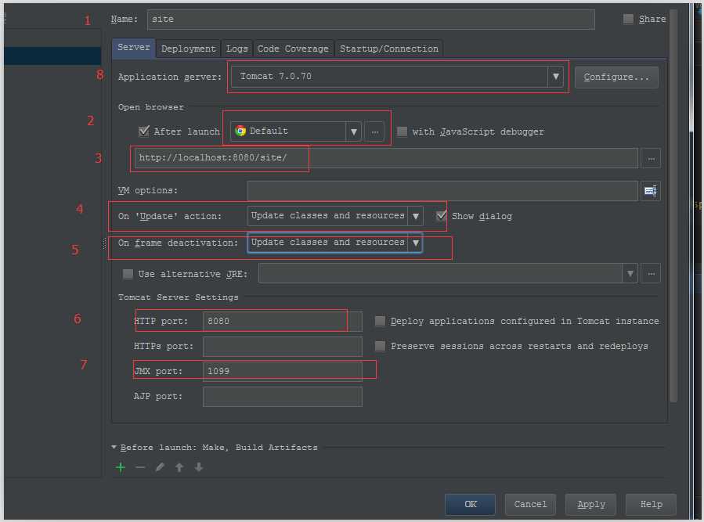Toggle the Share checkbox

(628, 19)
